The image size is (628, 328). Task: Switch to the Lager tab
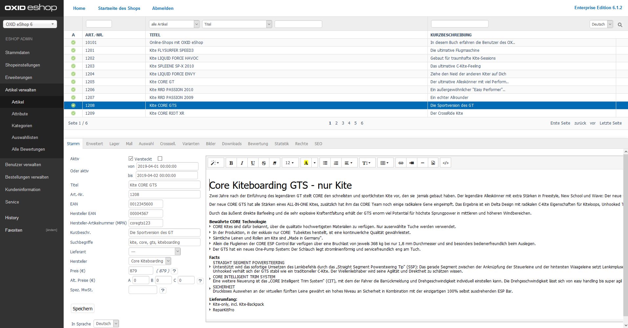[114, 144]
